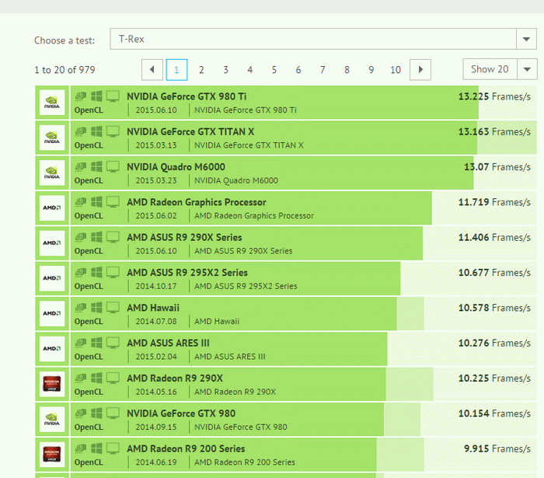Open NVIDIA GeForce GTX 980 Ti result title
Image resolution: width=544 pixels, height=478 pixels.
(x=187, y=96)
